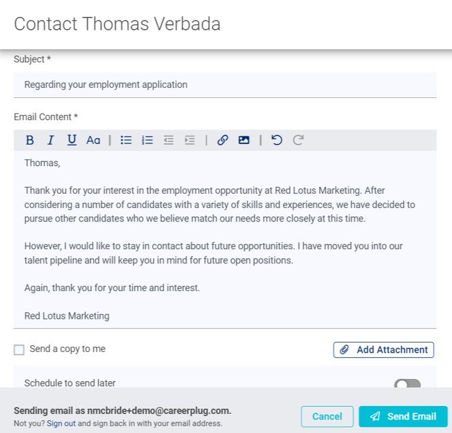The image size is (452, 433).
Task: Follow the Sign out link
Action: click(x=61, y=424)
